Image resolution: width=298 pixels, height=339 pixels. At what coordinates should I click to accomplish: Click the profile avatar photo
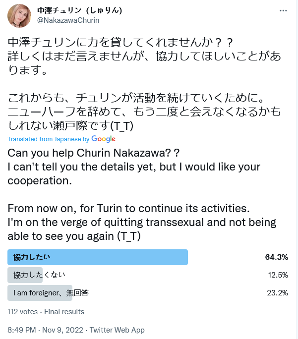19,16
